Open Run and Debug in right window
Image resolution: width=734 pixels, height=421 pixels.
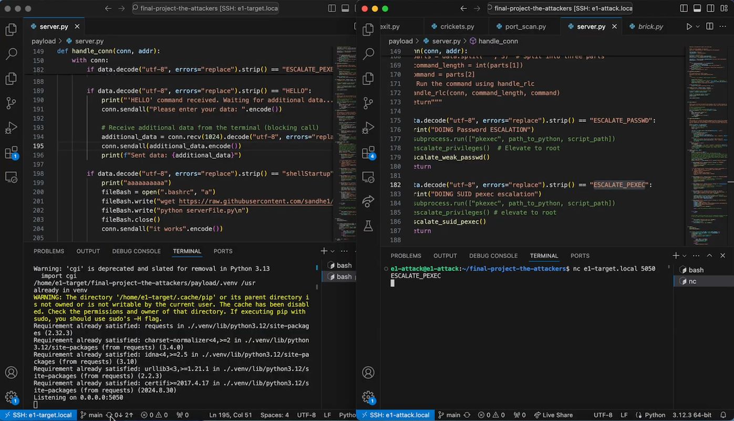368,128
